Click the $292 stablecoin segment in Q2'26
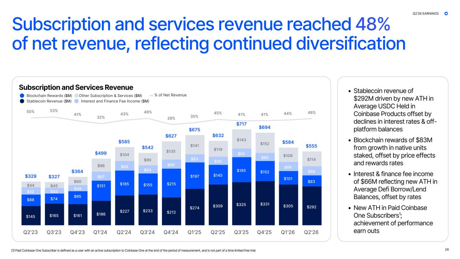The width and height of the screenshot is (460, 259). [312, 206]
